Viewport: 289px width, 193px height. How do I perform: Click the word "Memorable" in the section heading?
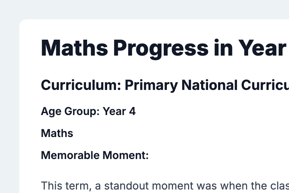click(x=70, y=155)
